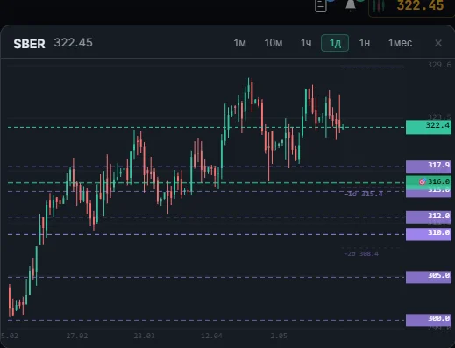This screenshot has height=348, width=455.
Task: Select the green 322.4 current price label
Action: click(x=429, y=127)
